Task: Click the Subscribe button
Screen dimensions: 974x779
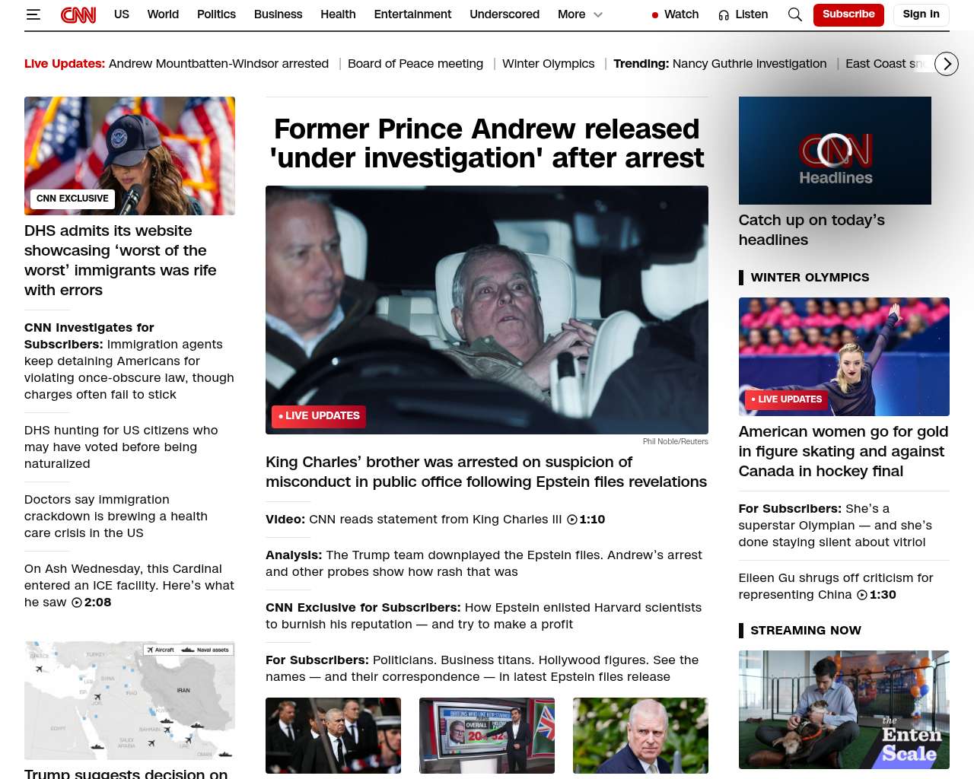Action: tap(848, 14)
